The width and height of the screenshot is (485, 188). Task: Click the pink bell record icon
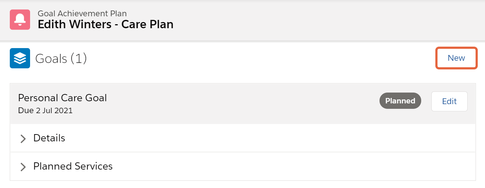click(20, 20)
